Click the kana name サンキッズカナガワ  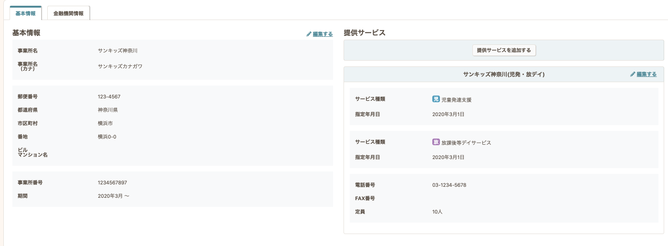coord(120,66)
